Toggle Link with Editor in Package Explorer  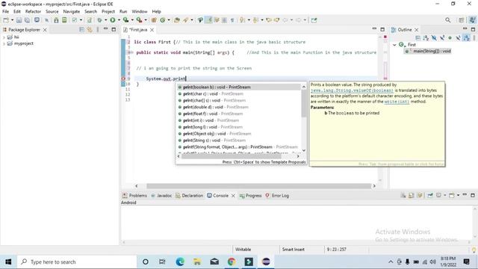pyautogui.click(x=90, y=30)
